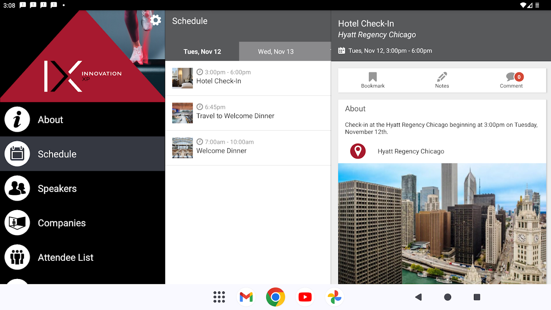551x310 pixels.
Task: Tap the Chicago skyline photo
Action: coord(442,224)
